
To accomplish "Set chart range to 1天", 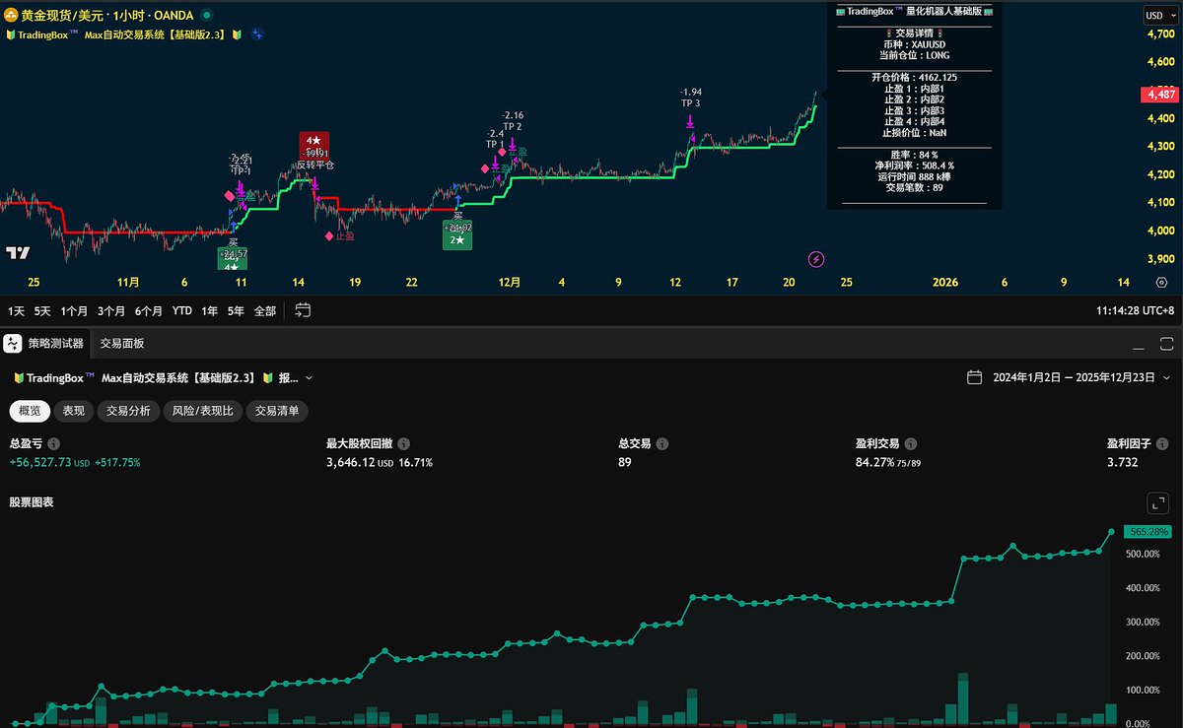I will tap(17, 310).
